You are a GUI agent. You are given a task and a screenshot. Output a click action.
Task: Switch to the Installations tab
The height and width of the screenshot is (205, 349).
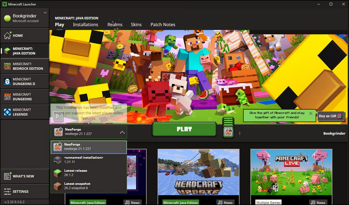[86, 25]
